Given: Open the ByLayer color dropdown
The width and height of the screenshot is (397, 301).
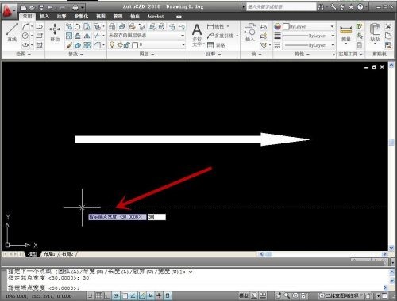Looking at the screenshot, I should pyautogui.click(x=309, y=26).
